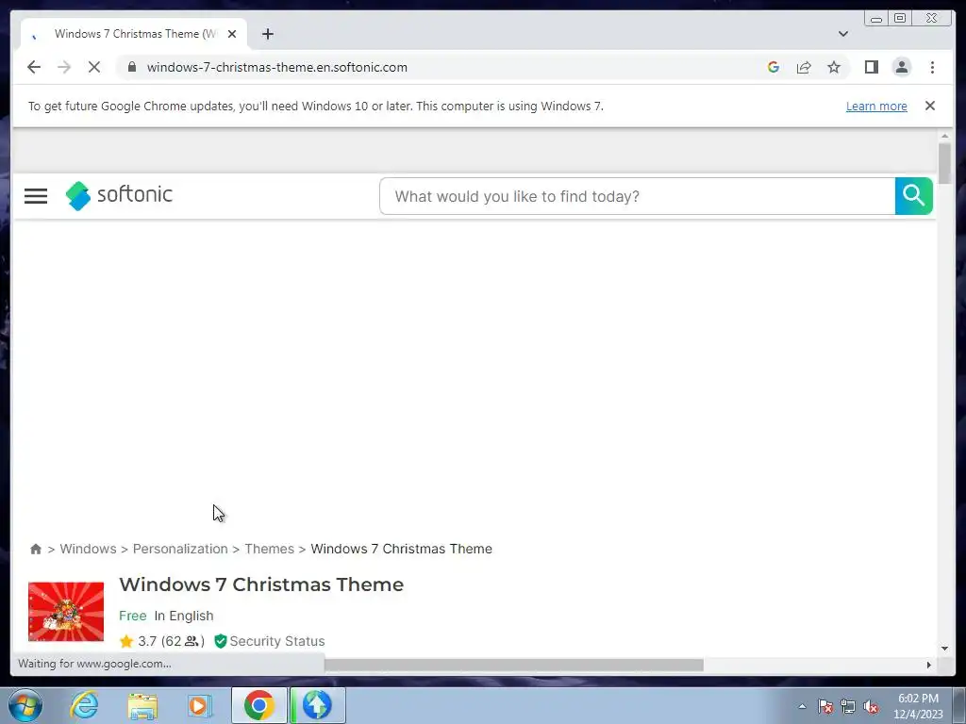Image resolution: width=966 pixels, height=724 pixels.
Task: Open the taskbar clock showing 6:02 PM
Action: 918,706
